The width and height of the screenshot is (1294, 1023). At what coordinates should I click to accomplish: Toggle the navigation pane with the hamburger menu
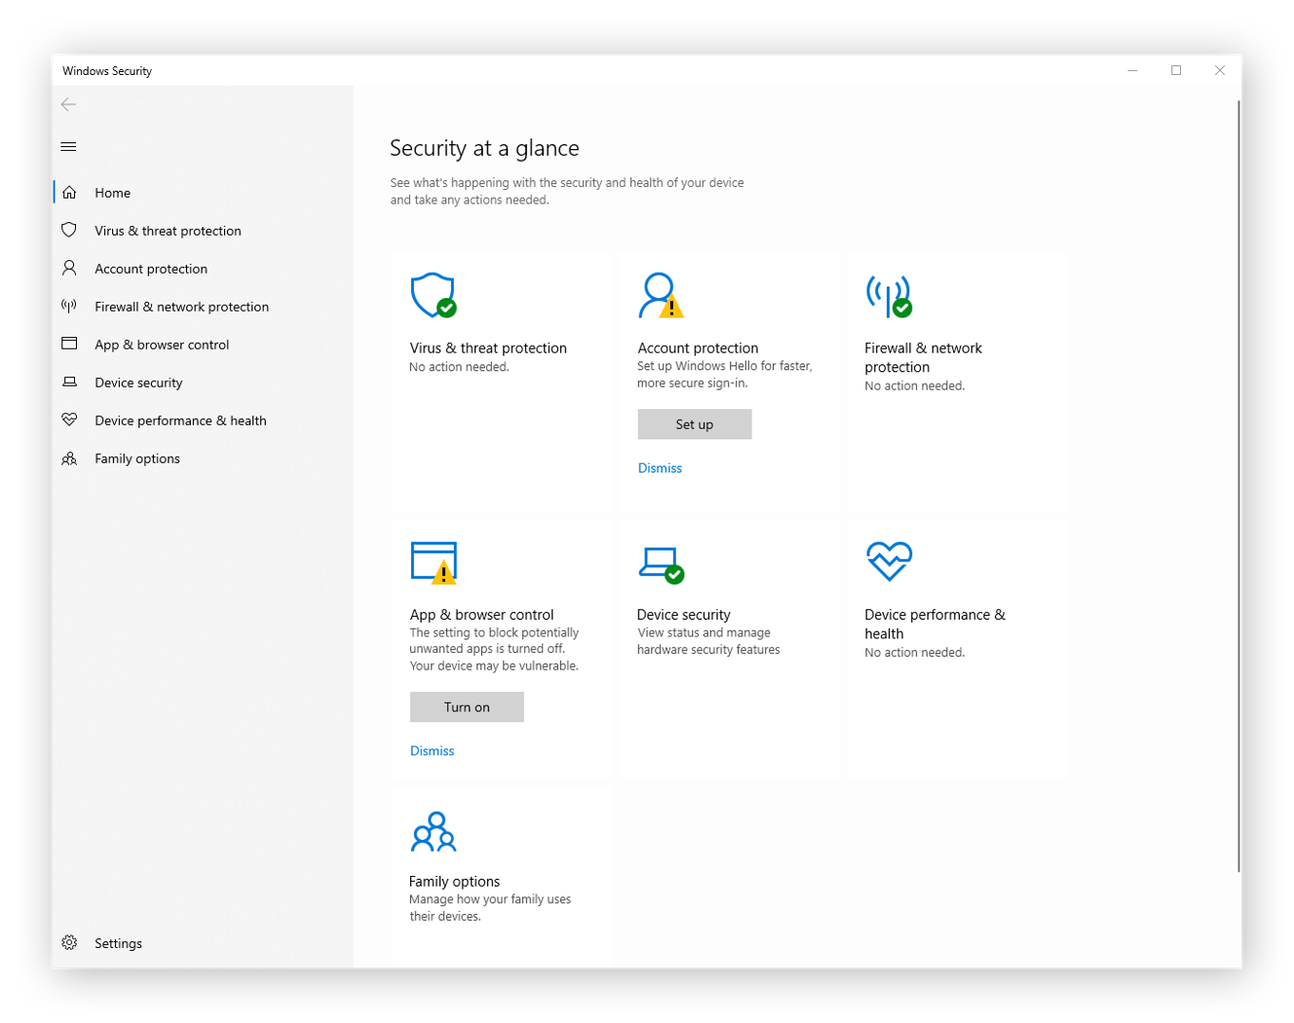pyautogui.click(x=68, y=146)
